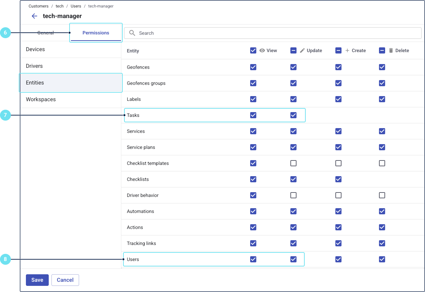Toggle the Delete column header checkbox

pyautogui.click(x=382, y=50)
